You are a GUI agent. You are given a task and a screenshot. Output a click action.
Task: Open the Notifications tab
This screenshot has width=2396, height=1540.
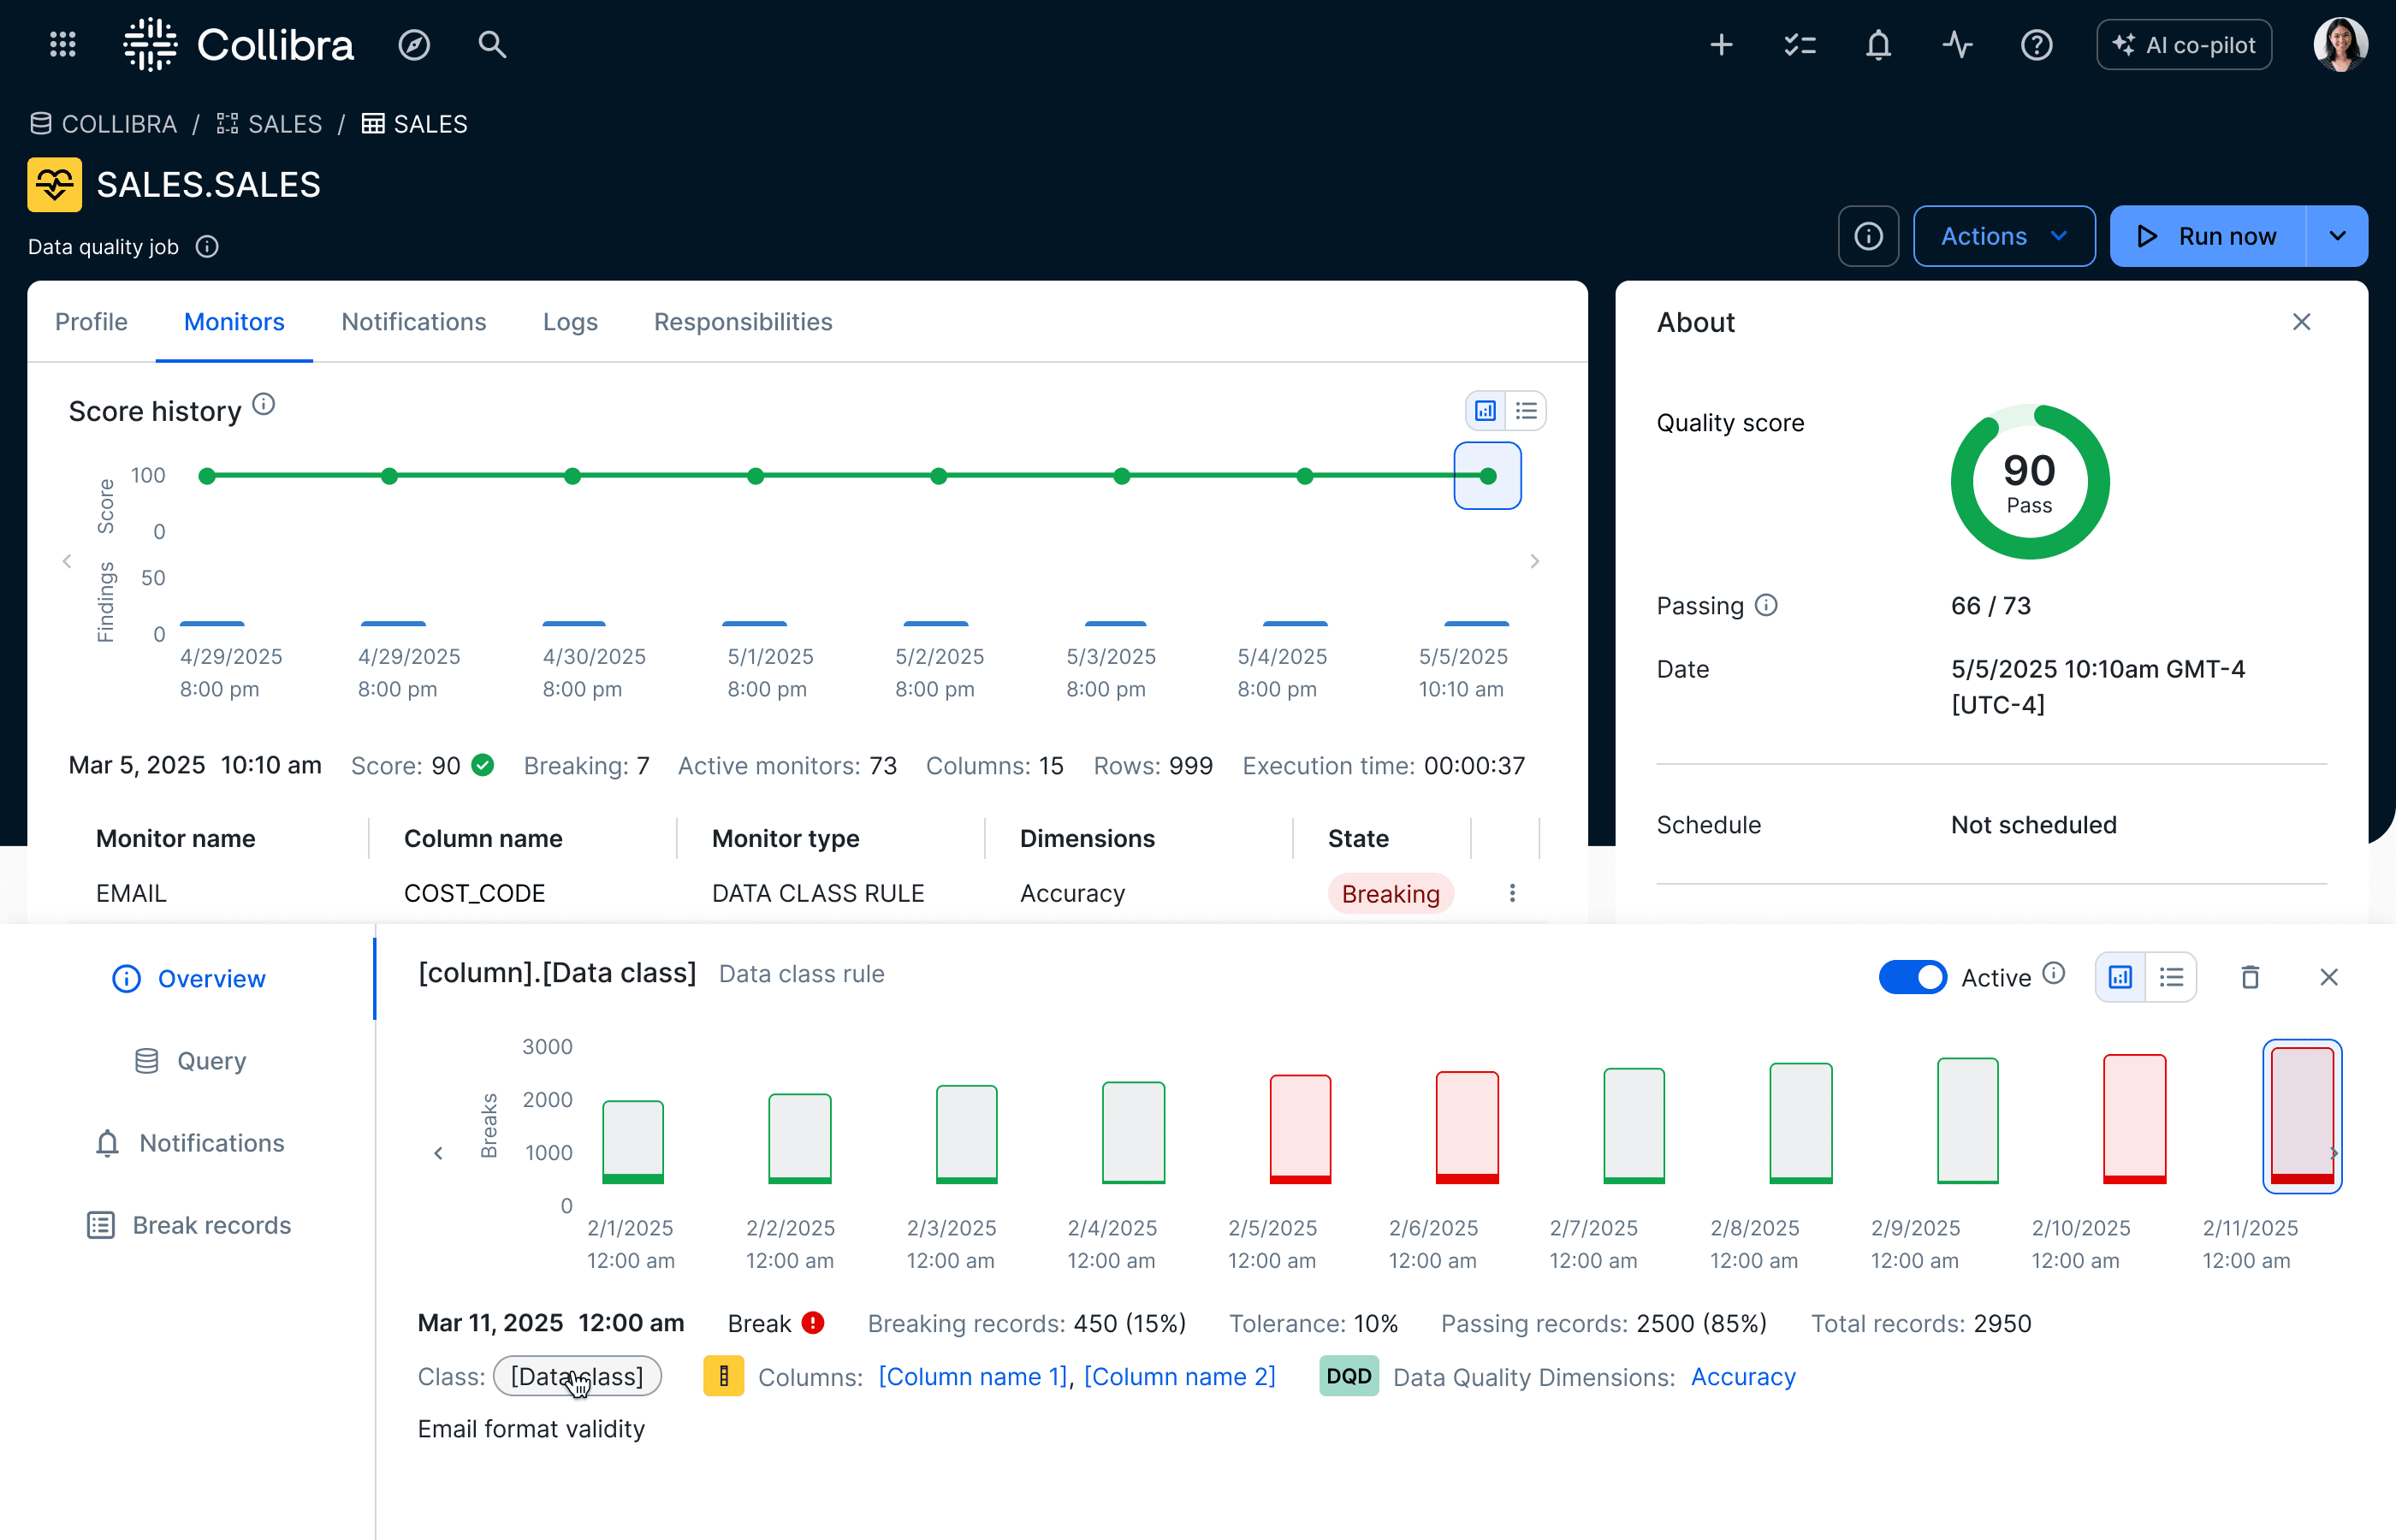(414, 322)
